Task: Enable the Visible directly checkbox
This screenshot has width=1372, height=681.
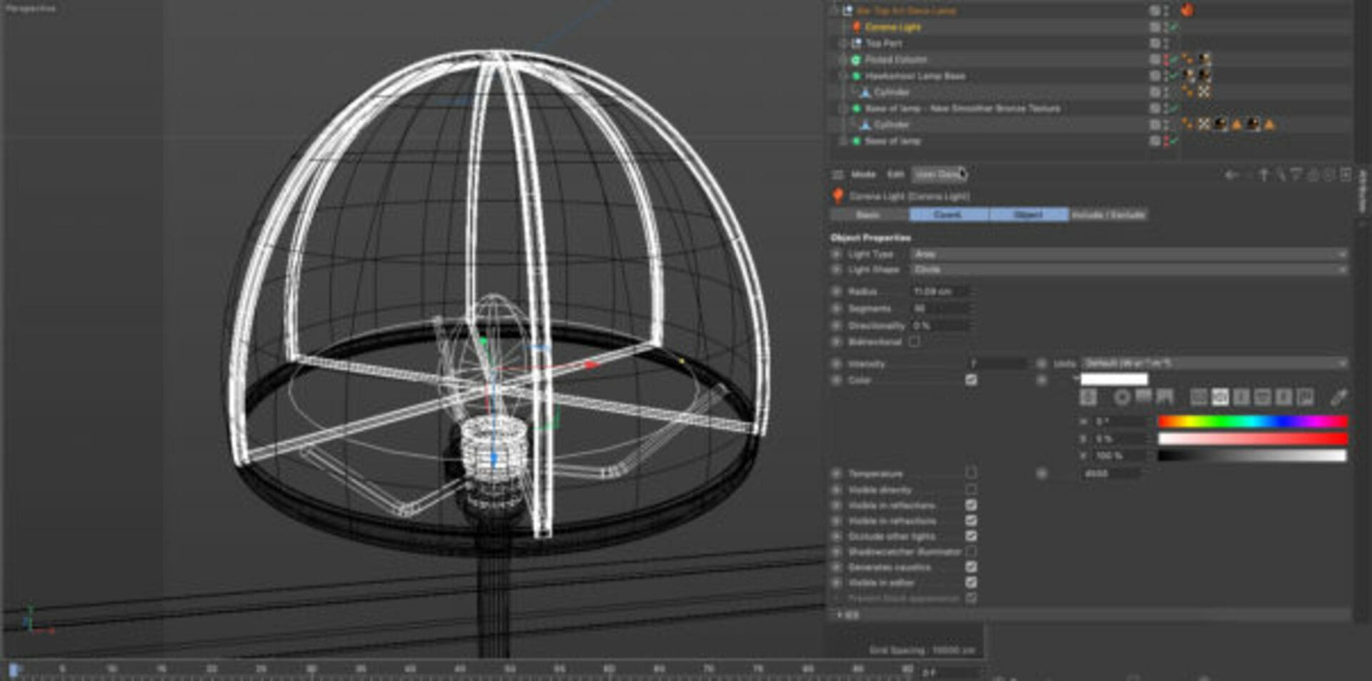Action: pyautogui.click(x=971, y=490)
